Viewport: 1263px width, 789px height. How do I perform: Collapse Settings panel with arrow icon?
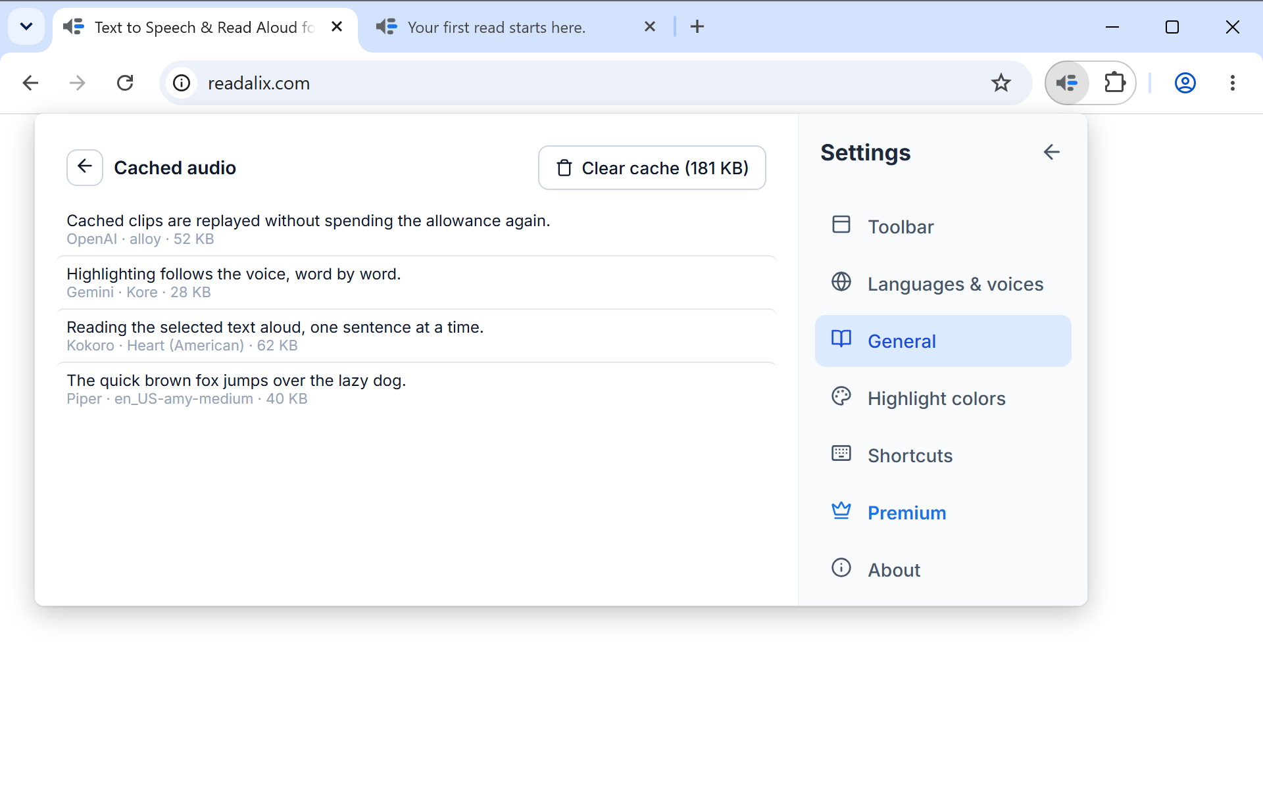click(x=1051, y=153)
